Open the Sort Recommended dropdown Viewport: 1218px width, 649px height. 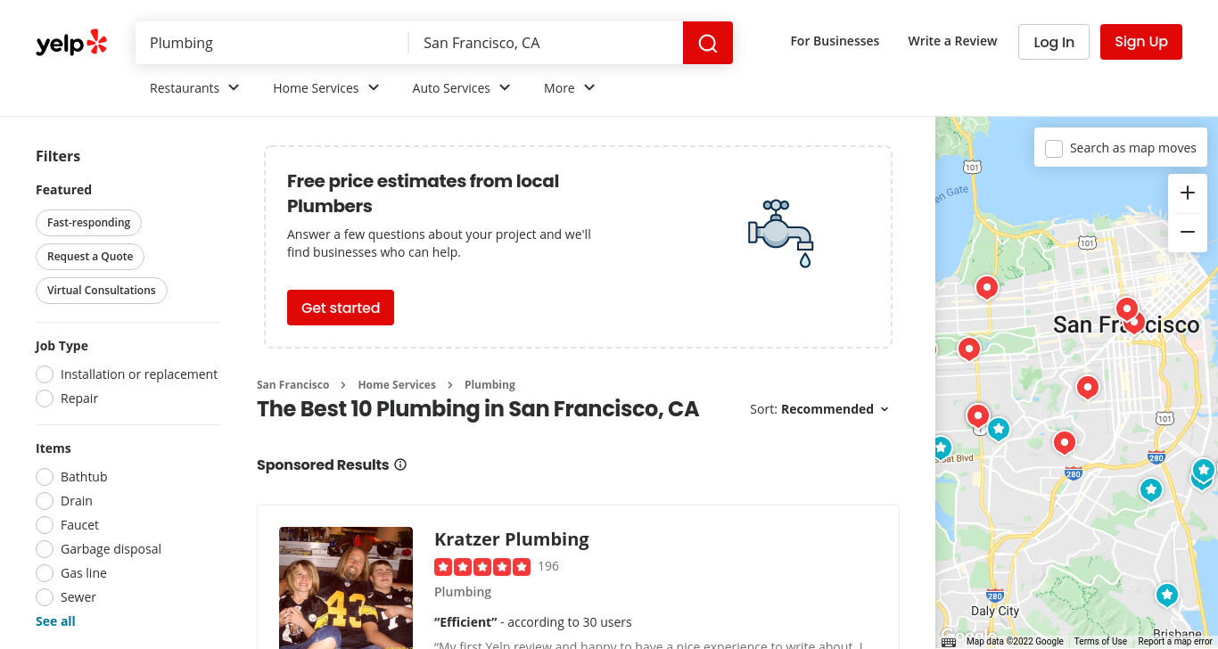point(819,409)
